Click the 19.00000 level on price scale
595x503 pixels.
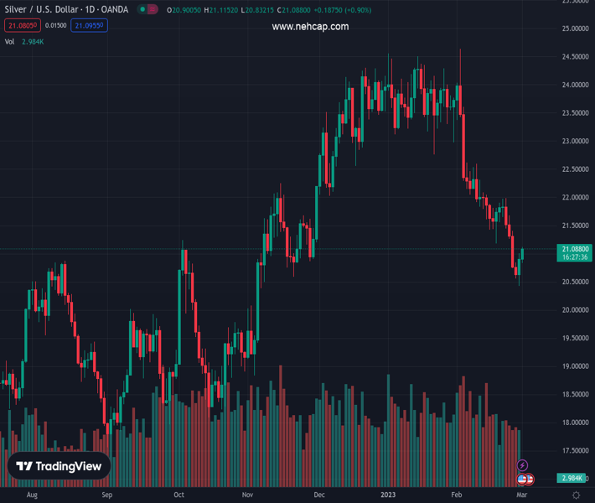pos(575,366)
